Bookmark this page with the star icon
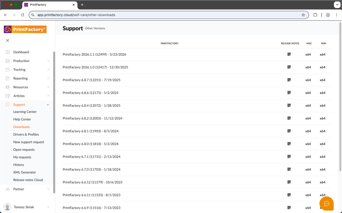Screen dimensions: 342x213 (303, 15)
